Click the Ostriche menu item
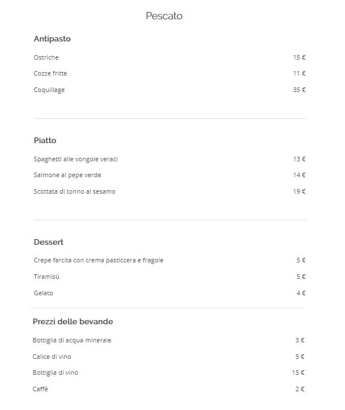 (46, 57)
